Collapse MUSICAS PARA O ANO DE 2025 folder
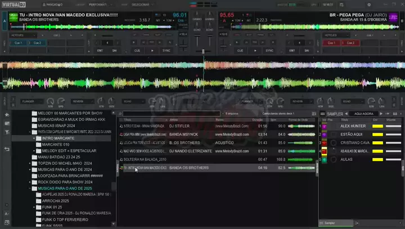 pos(30,188)
